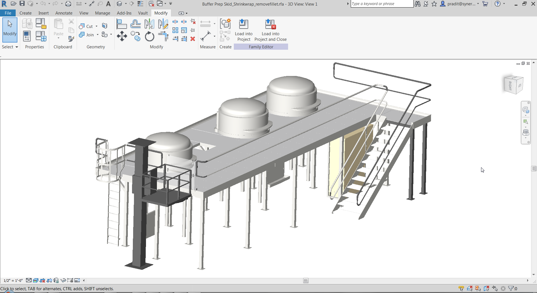This screenshot has width=537, height=293.
Task: Select the Move tool in Modify panel
Action: 122,36
